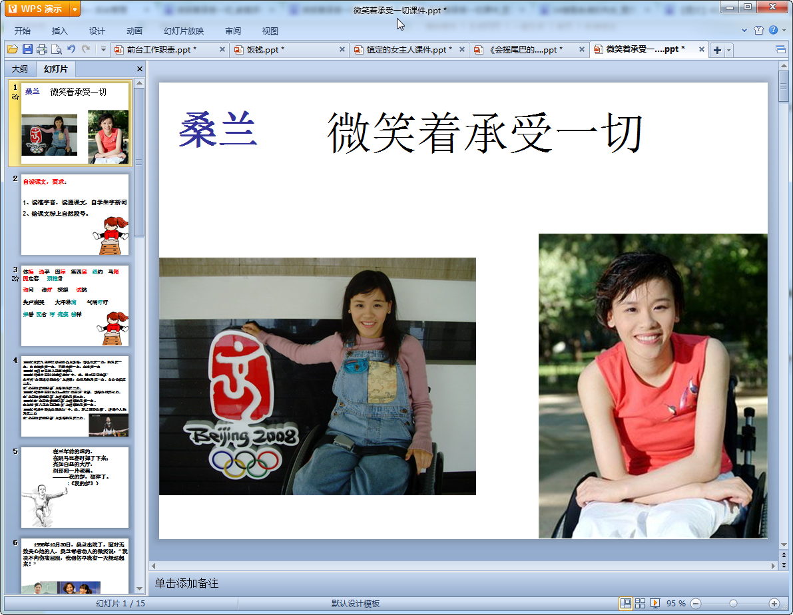Select slide 4 dense text thumbnail
Viewport: 793px width, 615px height.
pyautogui.click(x=75, y=396)
